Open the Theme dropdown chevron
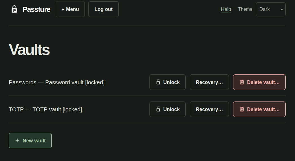This screenshot has height=161, width=295. tap(282, 9)
